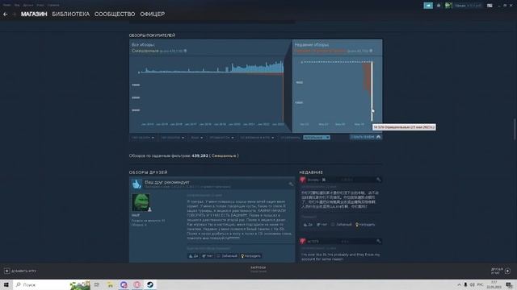Open thumbs-down icon of first recent review

303,180
